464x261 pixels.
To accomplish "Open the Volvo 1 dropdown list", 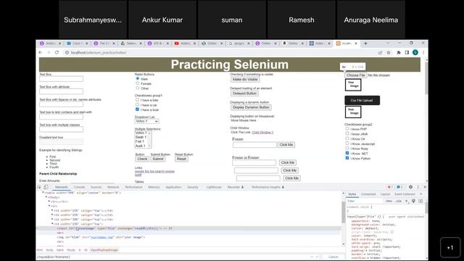I will click(146, 121).
